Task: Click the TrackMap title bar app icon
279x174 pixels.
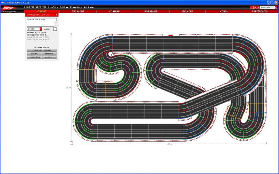Action: [x=2, y=2]
